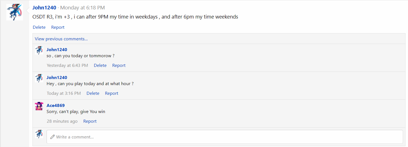Click the avatar beside the "at what hour" comment
The width and height of the screenshot is (408, 147).
(39, 78)
